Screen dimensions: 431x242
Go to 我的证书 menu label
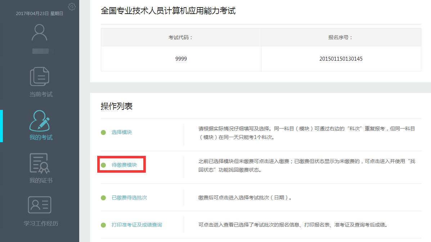click(x=41, y=180)
